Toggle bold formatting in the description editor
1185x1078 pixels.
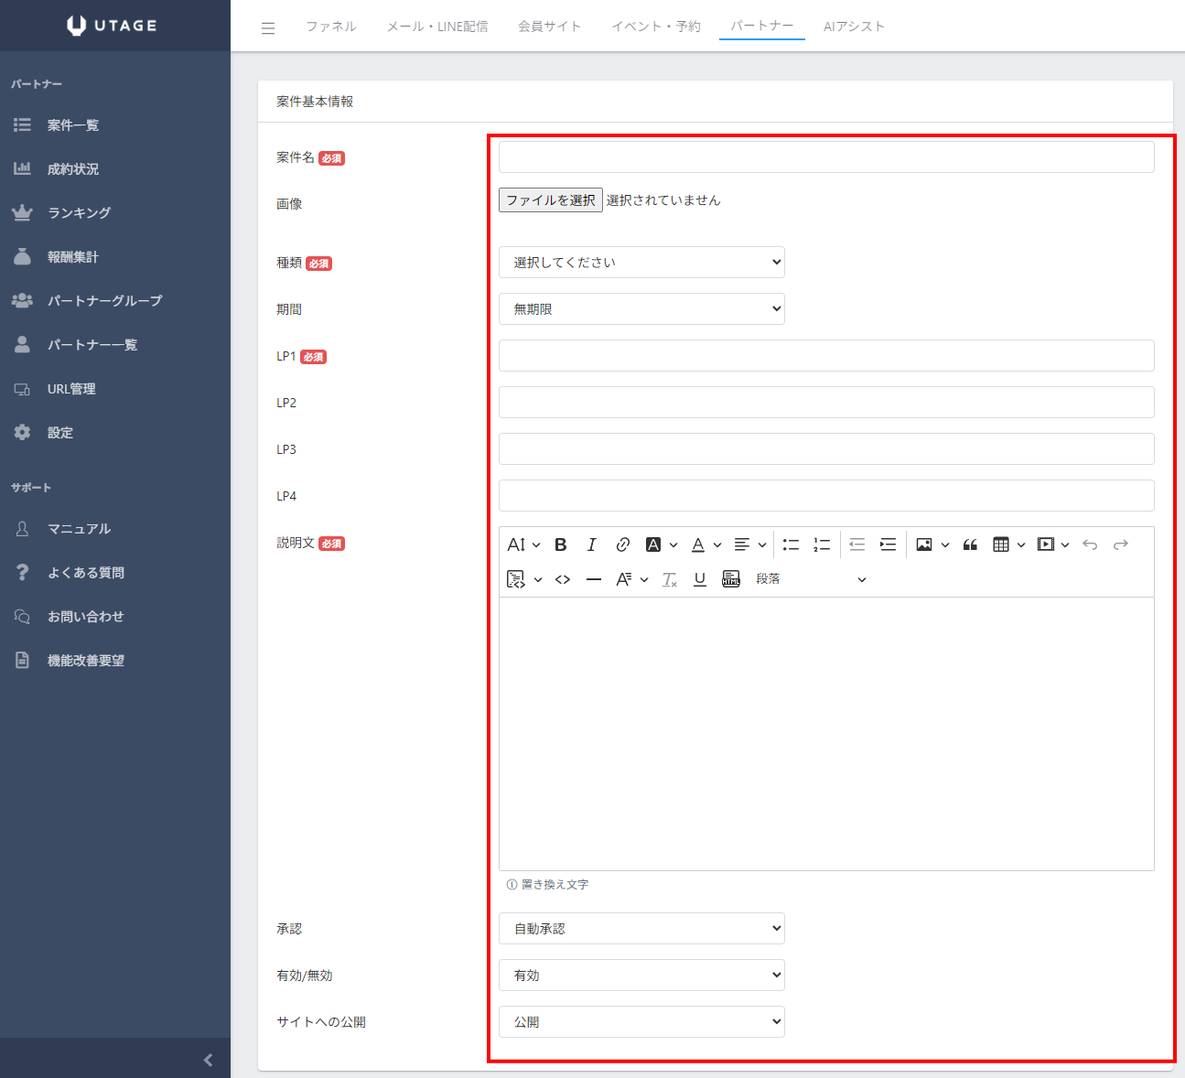[x=561, y=544]
